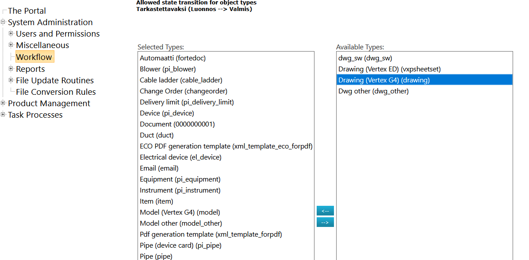This screenshot has height=260, width=529.
Task: Expand the Product Management node
Action: [3, 103]
